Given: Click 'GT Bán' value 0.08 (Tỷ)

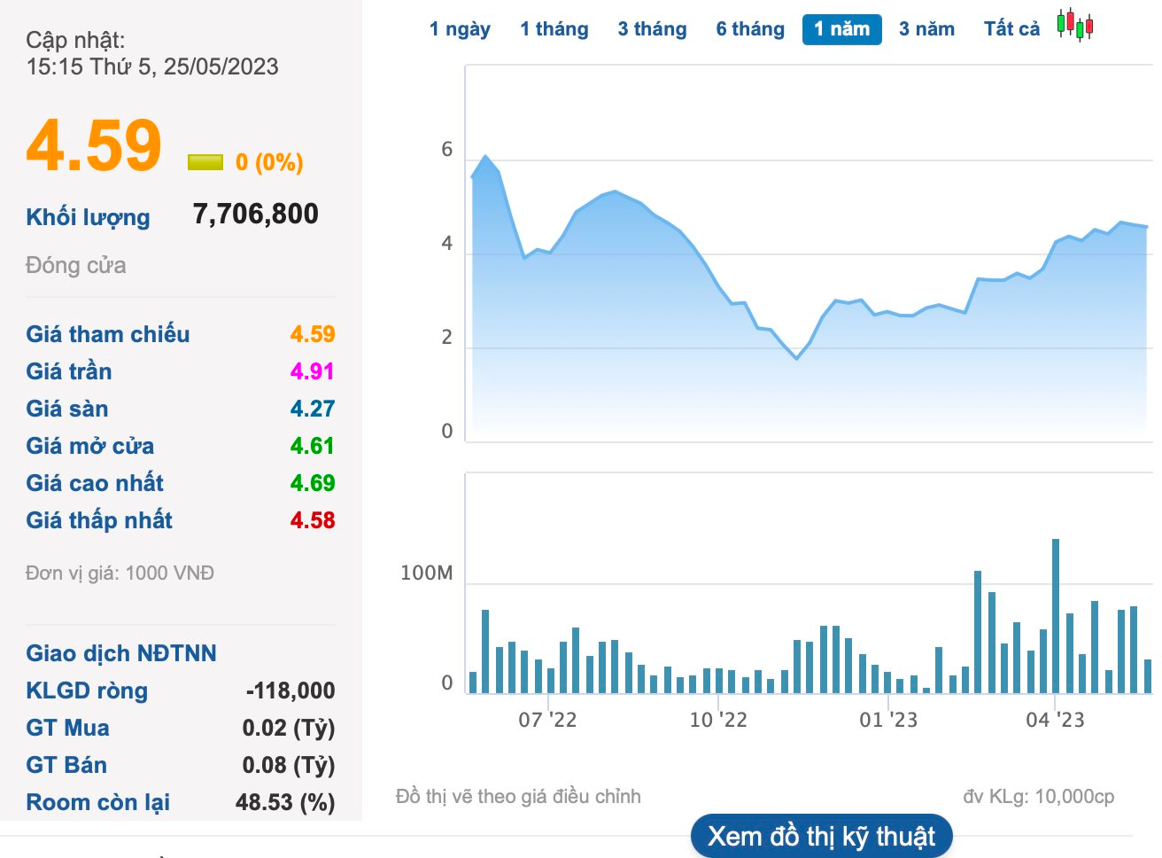Looking at the screenshot, I should [x=289, y=765].
